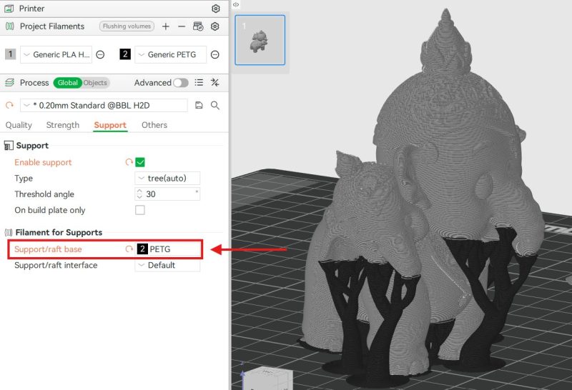The image size is (572, 390).
Task: Save the process preset with disk icon
Action: pos(199,105)
